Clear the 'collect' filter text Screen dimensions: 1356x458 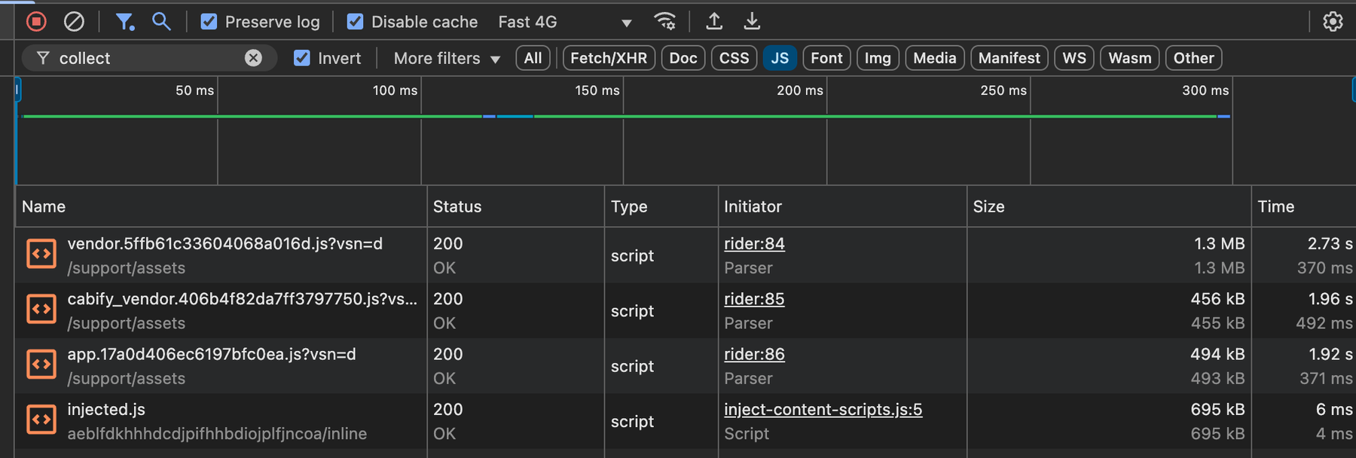(253, 58)
